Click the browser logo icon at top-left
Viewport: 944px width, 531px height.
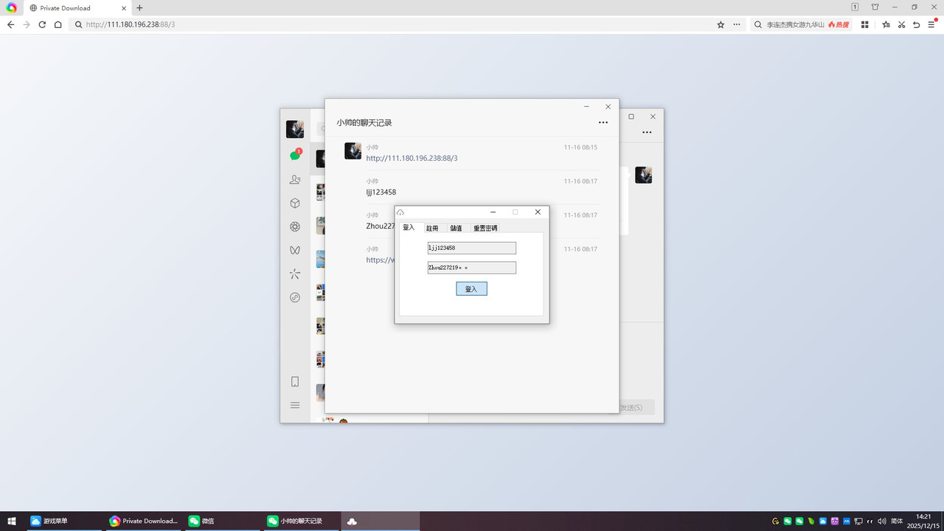coord(12,7)
